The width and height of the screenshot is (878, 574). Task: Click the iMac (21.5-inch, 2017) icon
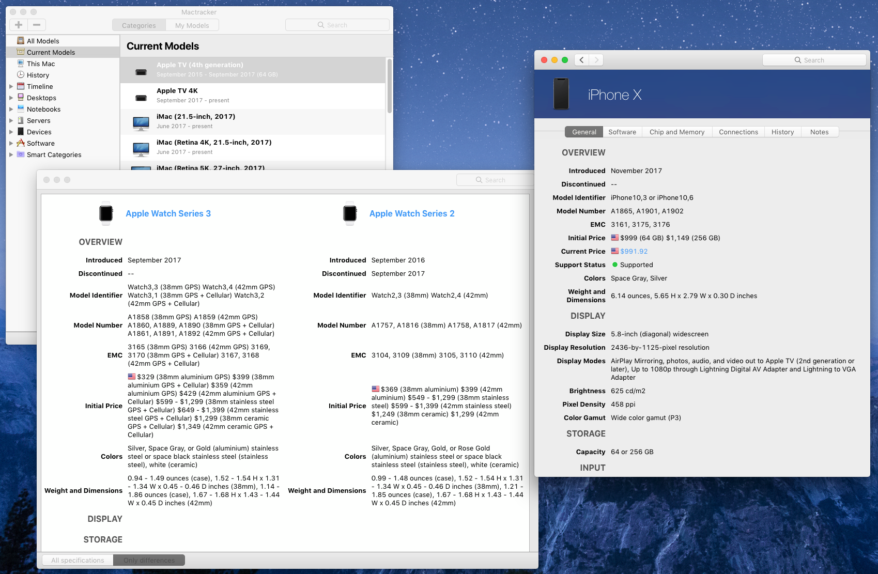click(141, 123)
